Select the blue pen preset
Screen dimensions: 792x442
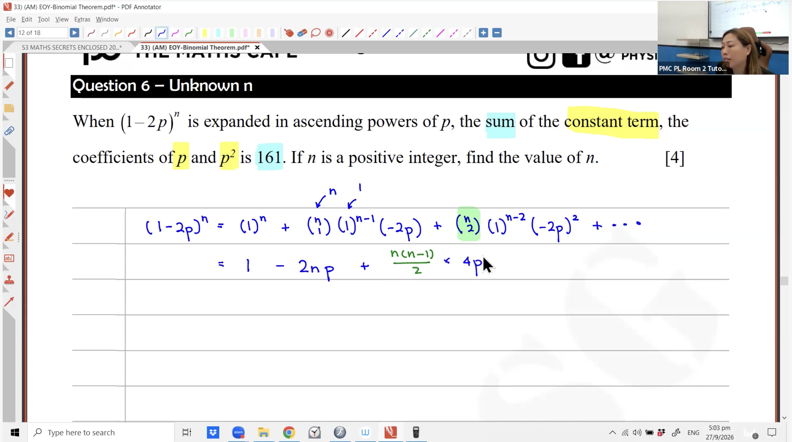point(162,33)
